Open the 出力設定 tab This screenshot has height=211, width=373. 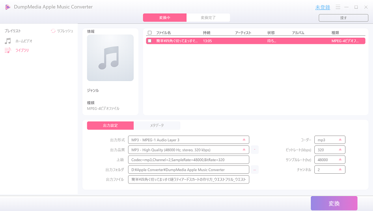111,125
